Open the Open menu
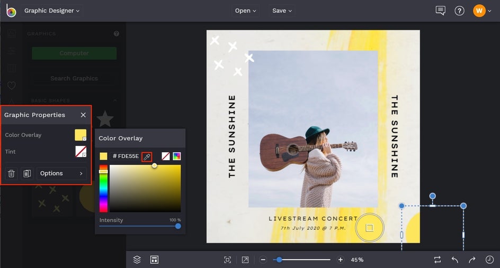The width and height of the screenshot is (500, 268). pyautogui.click(x=245, y=11)
